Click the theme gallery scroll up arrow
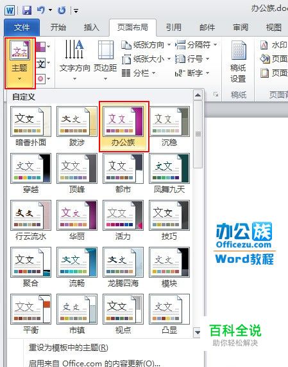 click(198, 94)
